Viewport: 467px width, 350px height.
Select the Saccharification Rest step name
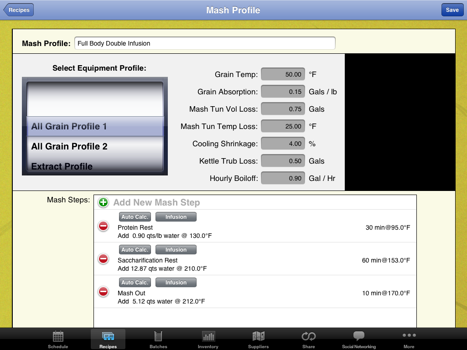tap(147, 260)
